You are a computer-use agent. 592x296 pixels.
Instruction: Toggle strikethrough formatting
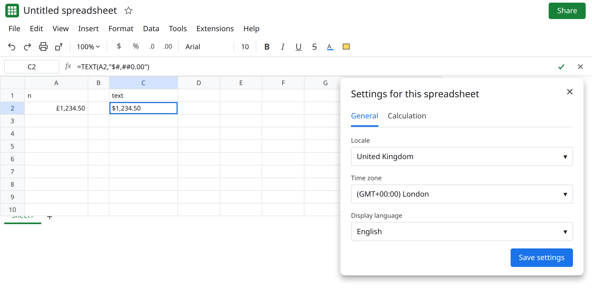pos(314,47)
